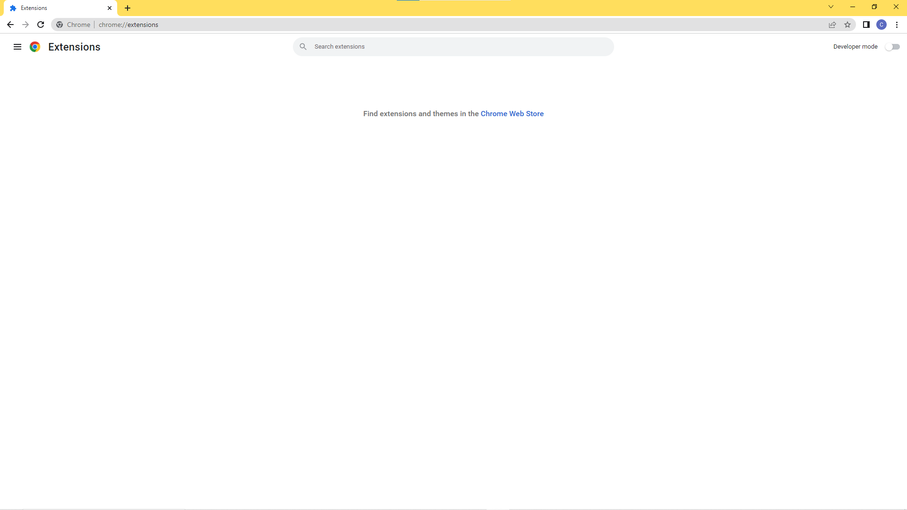Click the back navigation arrow

click(10, 25)
